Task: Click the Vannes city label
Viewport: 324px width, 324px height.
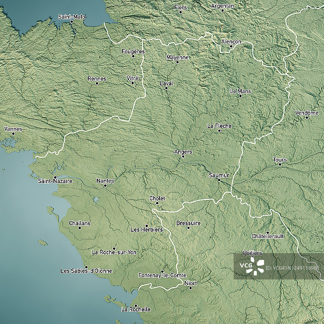Action: coord(13,129)
